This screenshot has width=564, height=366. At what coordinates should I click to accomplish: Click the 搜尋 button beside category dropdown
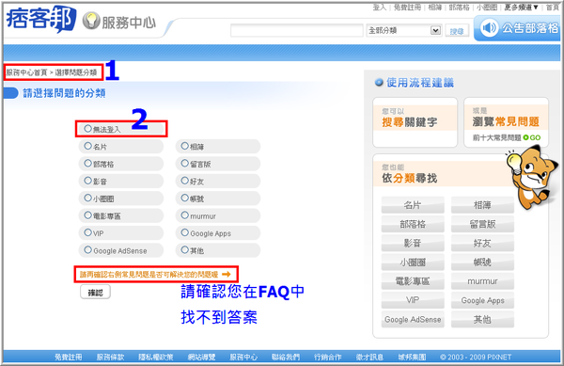coord(457,31)
